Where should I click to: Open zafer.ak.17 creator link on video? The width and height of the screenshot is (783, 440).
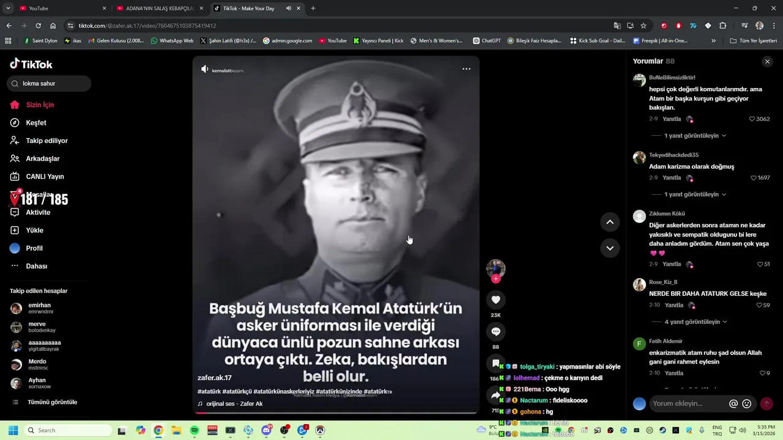(x=215, y=378)
